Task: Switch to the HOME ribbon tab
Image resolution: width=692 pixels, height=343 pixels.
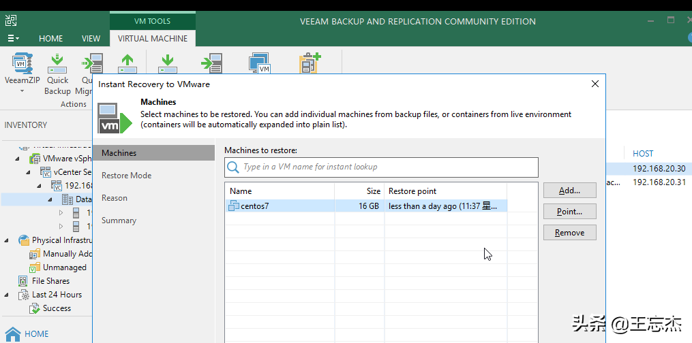Action: click(x=50, y=38)
